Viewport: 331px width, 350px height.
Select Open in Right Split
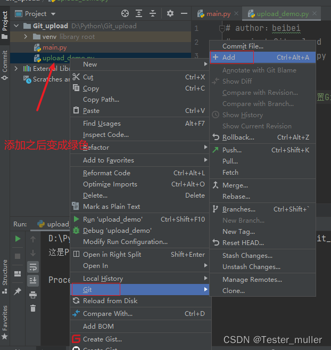pyautogui.click(x=139, y=255)
